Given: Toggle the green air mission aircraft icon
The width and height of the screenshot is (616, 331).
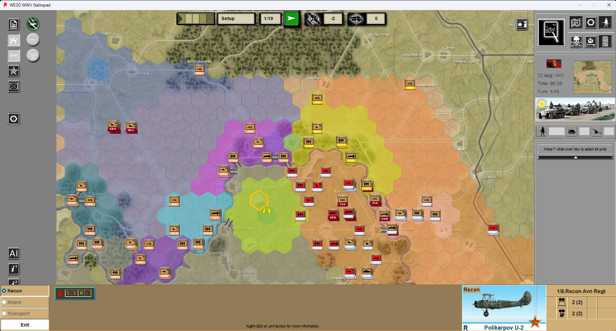Looking at the screenshot, I should click(x=33, y=25).
